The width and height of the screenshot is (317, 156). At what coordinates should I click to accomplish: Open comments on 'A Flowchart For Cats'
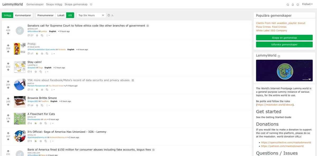pyautogui.click(x=30, y=123)
